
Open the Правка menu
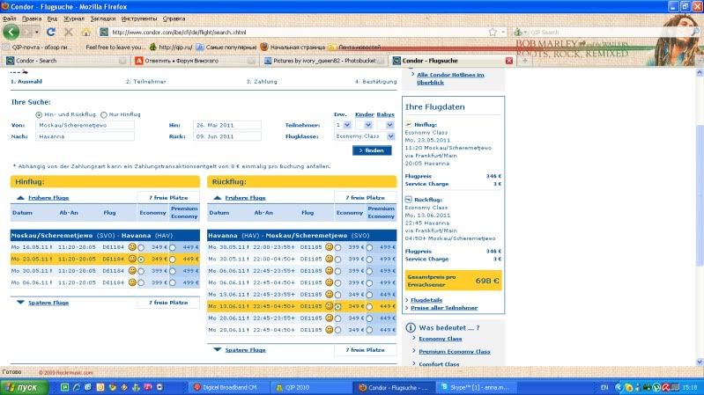[x=32, y=18]
